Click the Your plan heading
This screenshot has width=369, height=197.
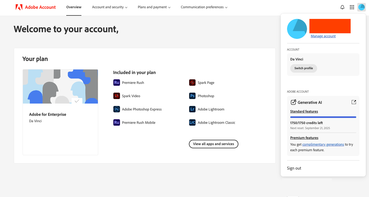point(35,59)
